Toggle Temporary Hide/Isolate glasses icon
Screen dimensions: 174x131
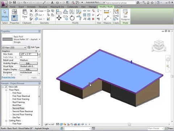point(83,124)
